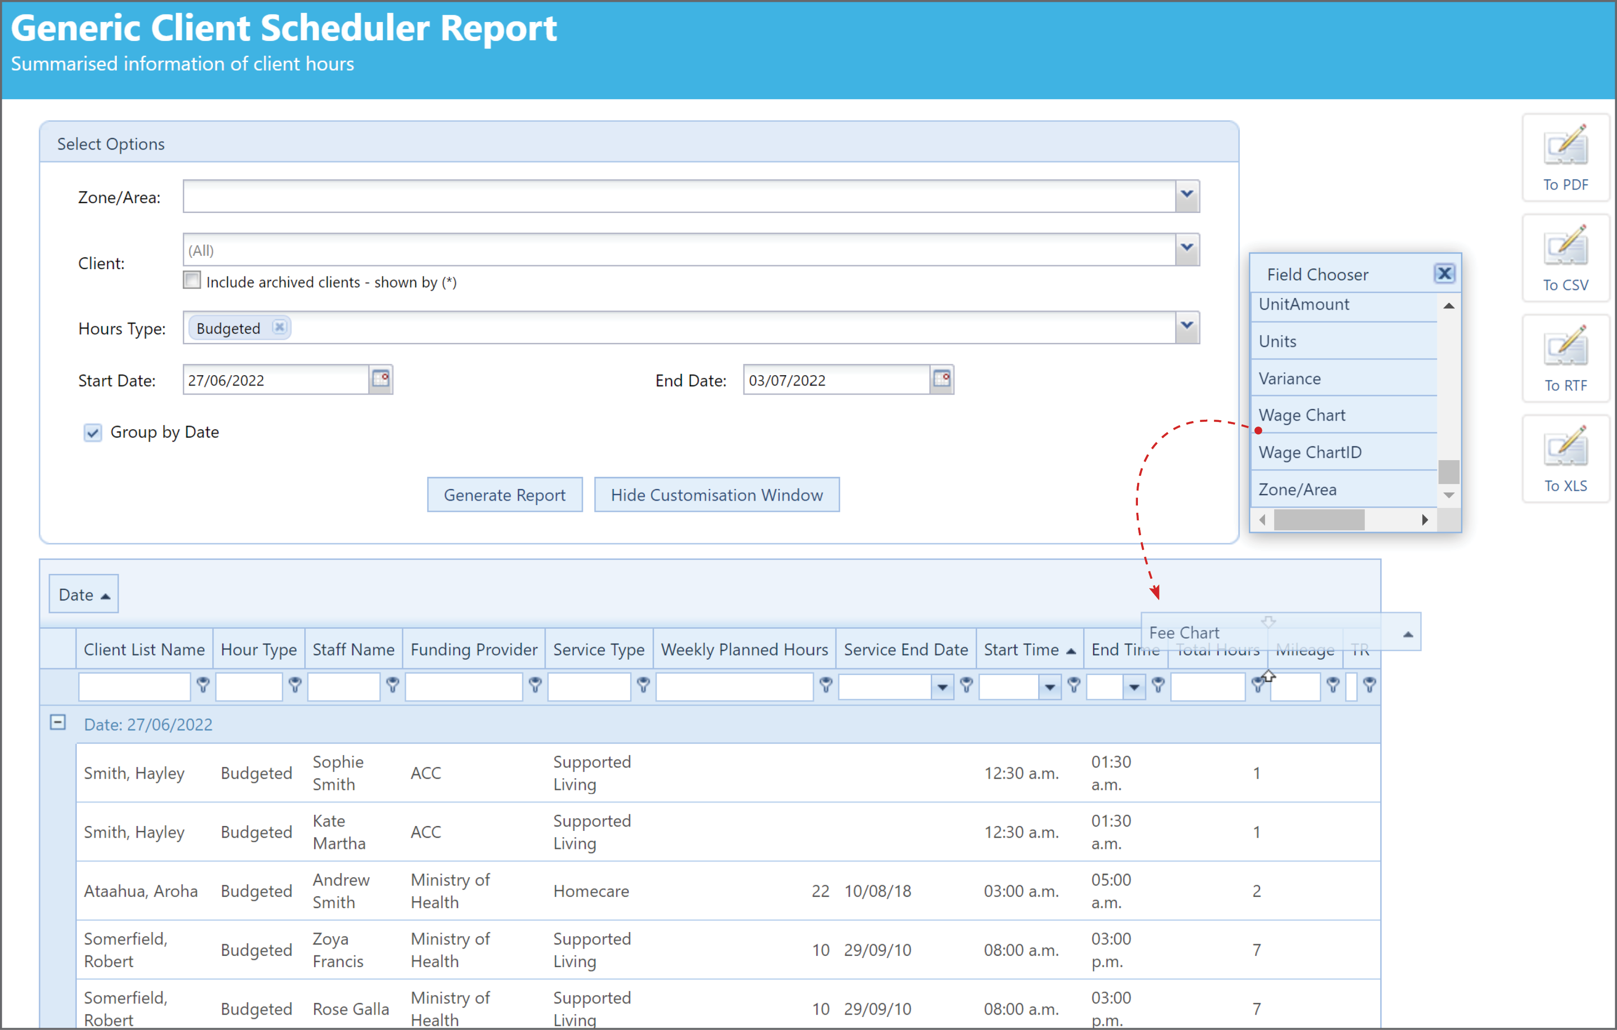Click Staff Name filter icon
The width and height of the screenshot is (1617, 1030).
click(x=393, y=684)
